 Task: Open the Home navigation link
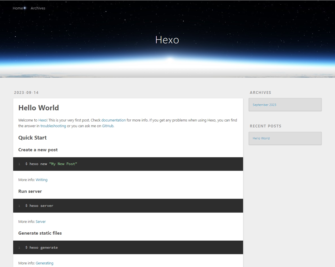click(18, 8)
